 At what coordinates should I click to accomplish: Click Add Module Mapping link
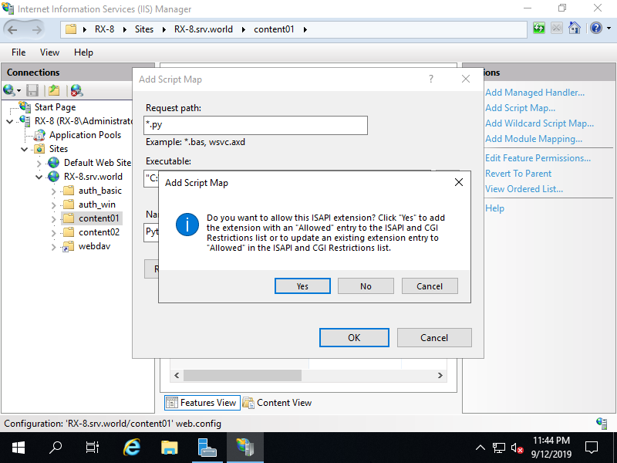point(534,139)
